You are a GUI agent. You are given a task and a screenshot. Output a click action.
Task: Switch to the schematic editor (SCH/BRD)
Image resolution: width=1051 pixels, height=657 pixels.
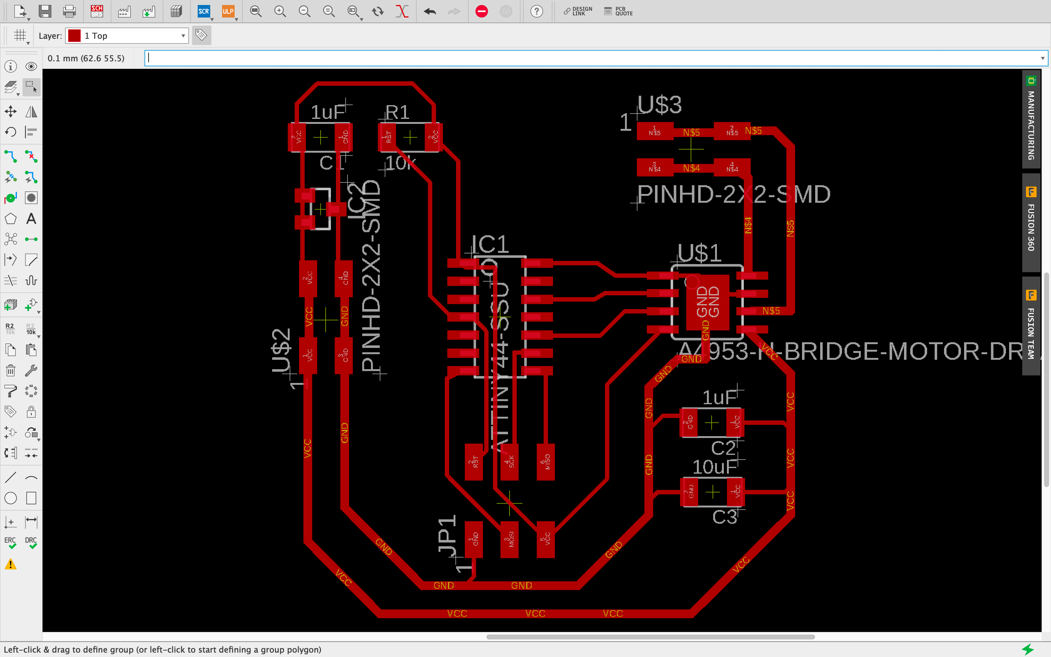point(97,12)
